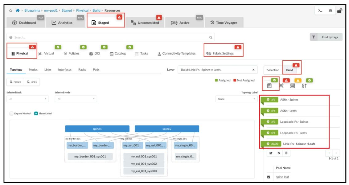
Task: Click the Find by tags button
Action: [x=326, y=37]
